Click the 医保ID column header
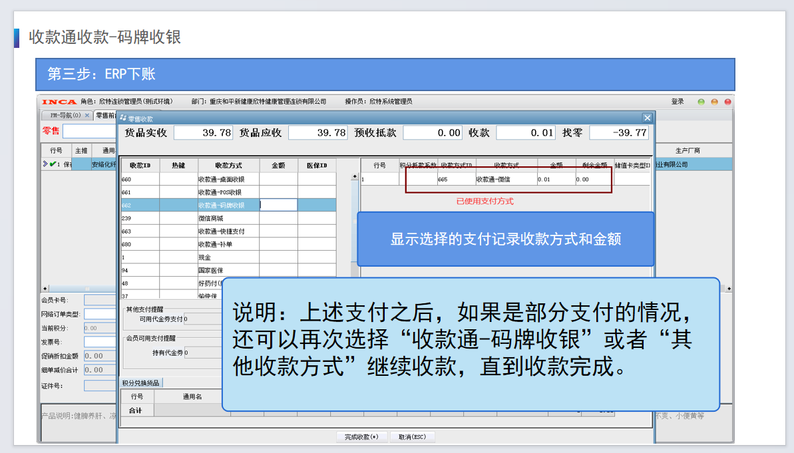The width and height of the screenshot is (794, 453). pyautogui.click(x=317, y=166)
